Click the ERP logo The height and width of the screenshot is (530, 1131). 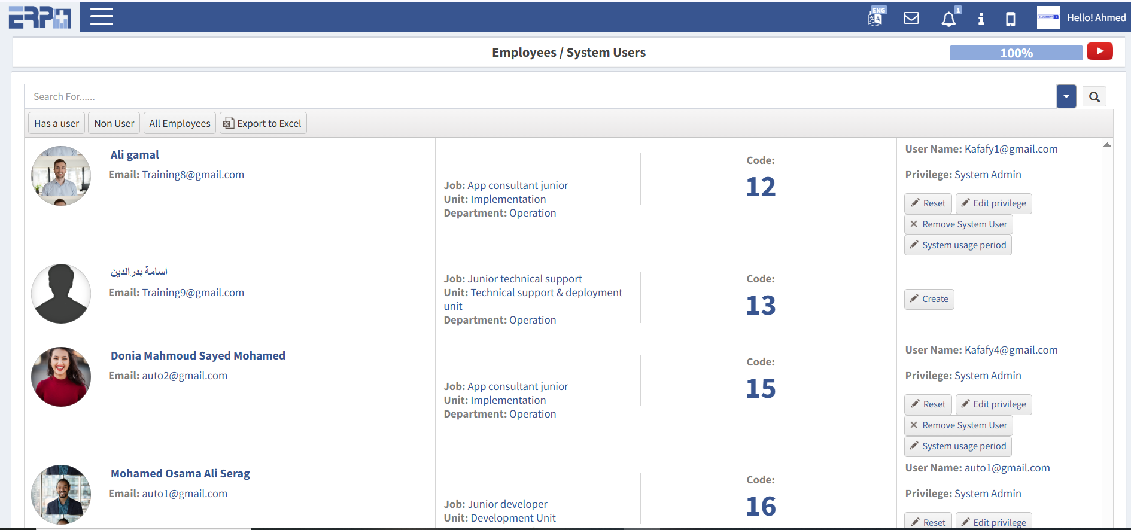(39, 17)
